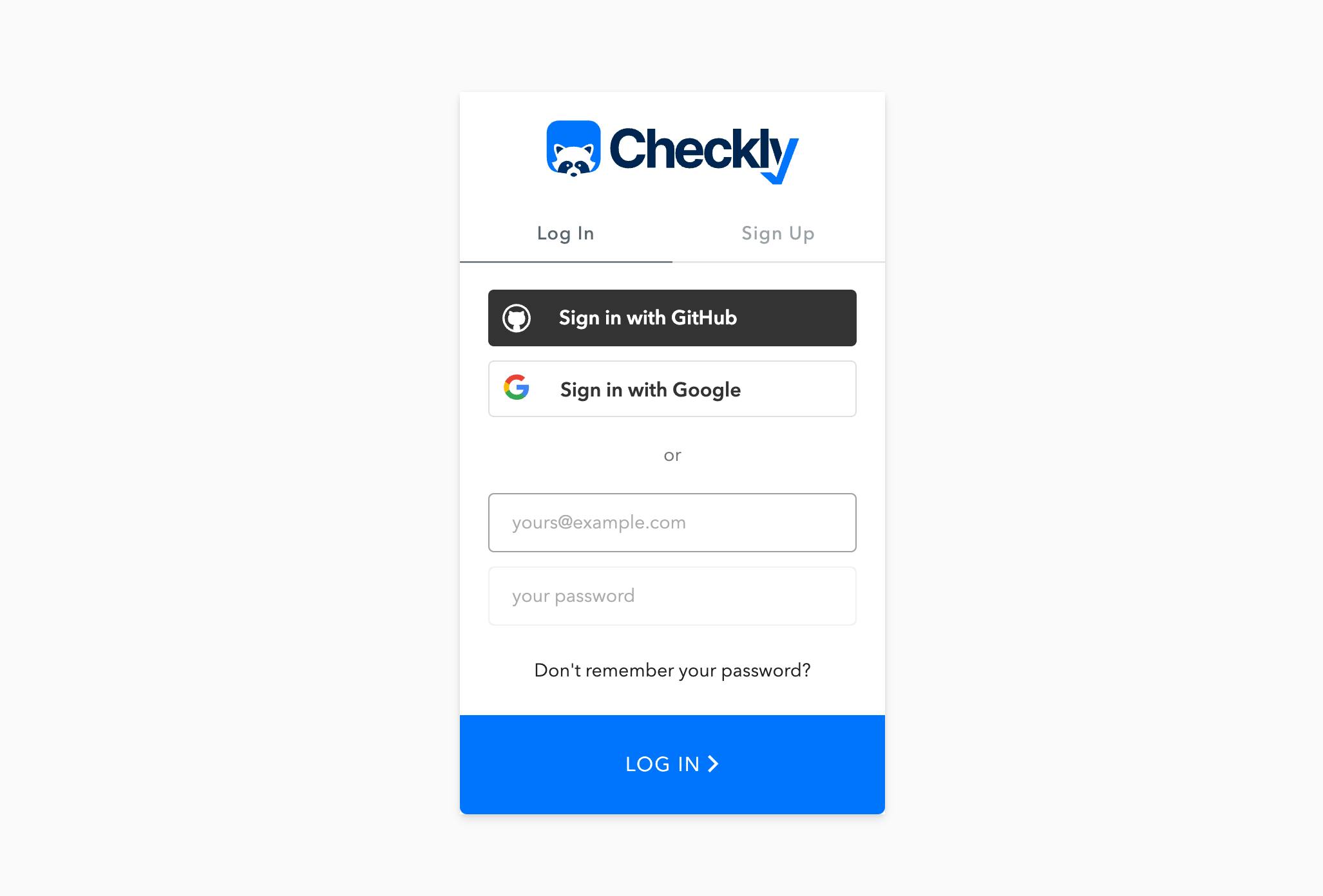Switch to the Log In tab
This screenshot has height=896, width=1323.
click(x=566, y=233)
